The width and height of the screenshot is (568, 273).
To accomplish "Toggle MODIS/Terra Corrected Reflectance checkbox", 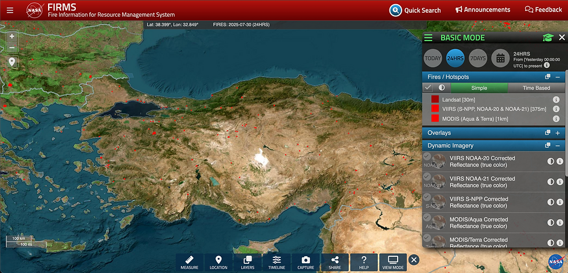I will (427, 238).
